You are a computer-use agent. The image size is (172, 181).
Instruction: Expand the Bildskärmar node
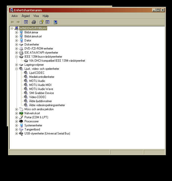click(x=16, y=32)
